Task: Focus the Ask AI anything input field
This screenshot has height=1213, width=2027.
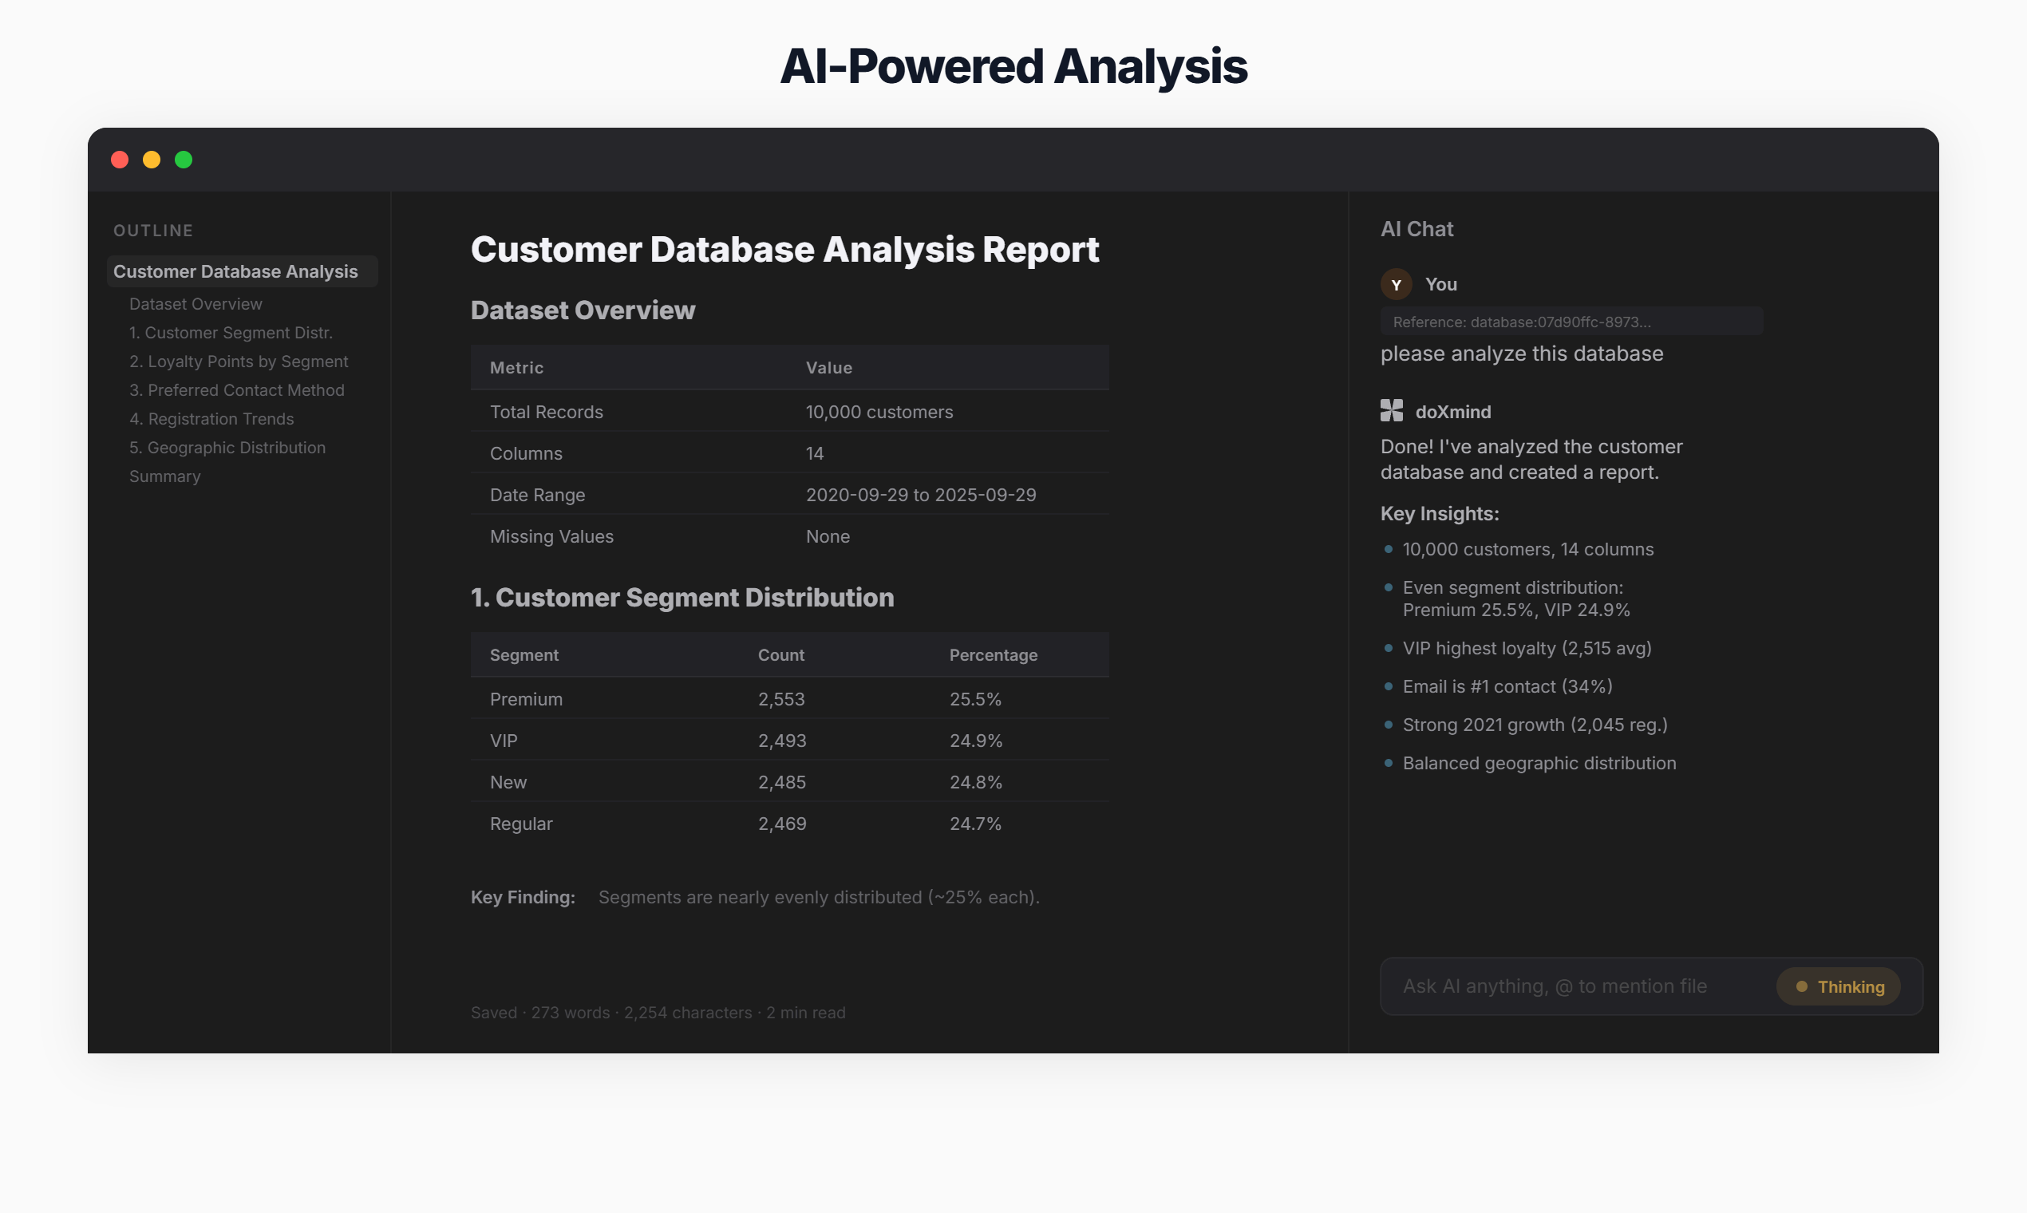Action: coord(1569,986)
